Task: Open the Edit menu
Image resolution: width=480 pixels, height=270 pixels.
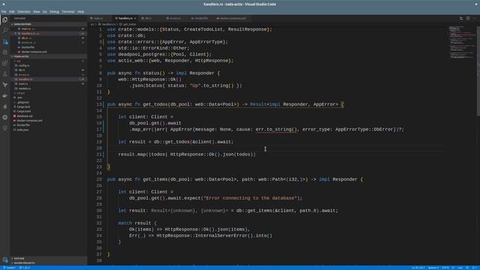Action: [x=12, y=12]
